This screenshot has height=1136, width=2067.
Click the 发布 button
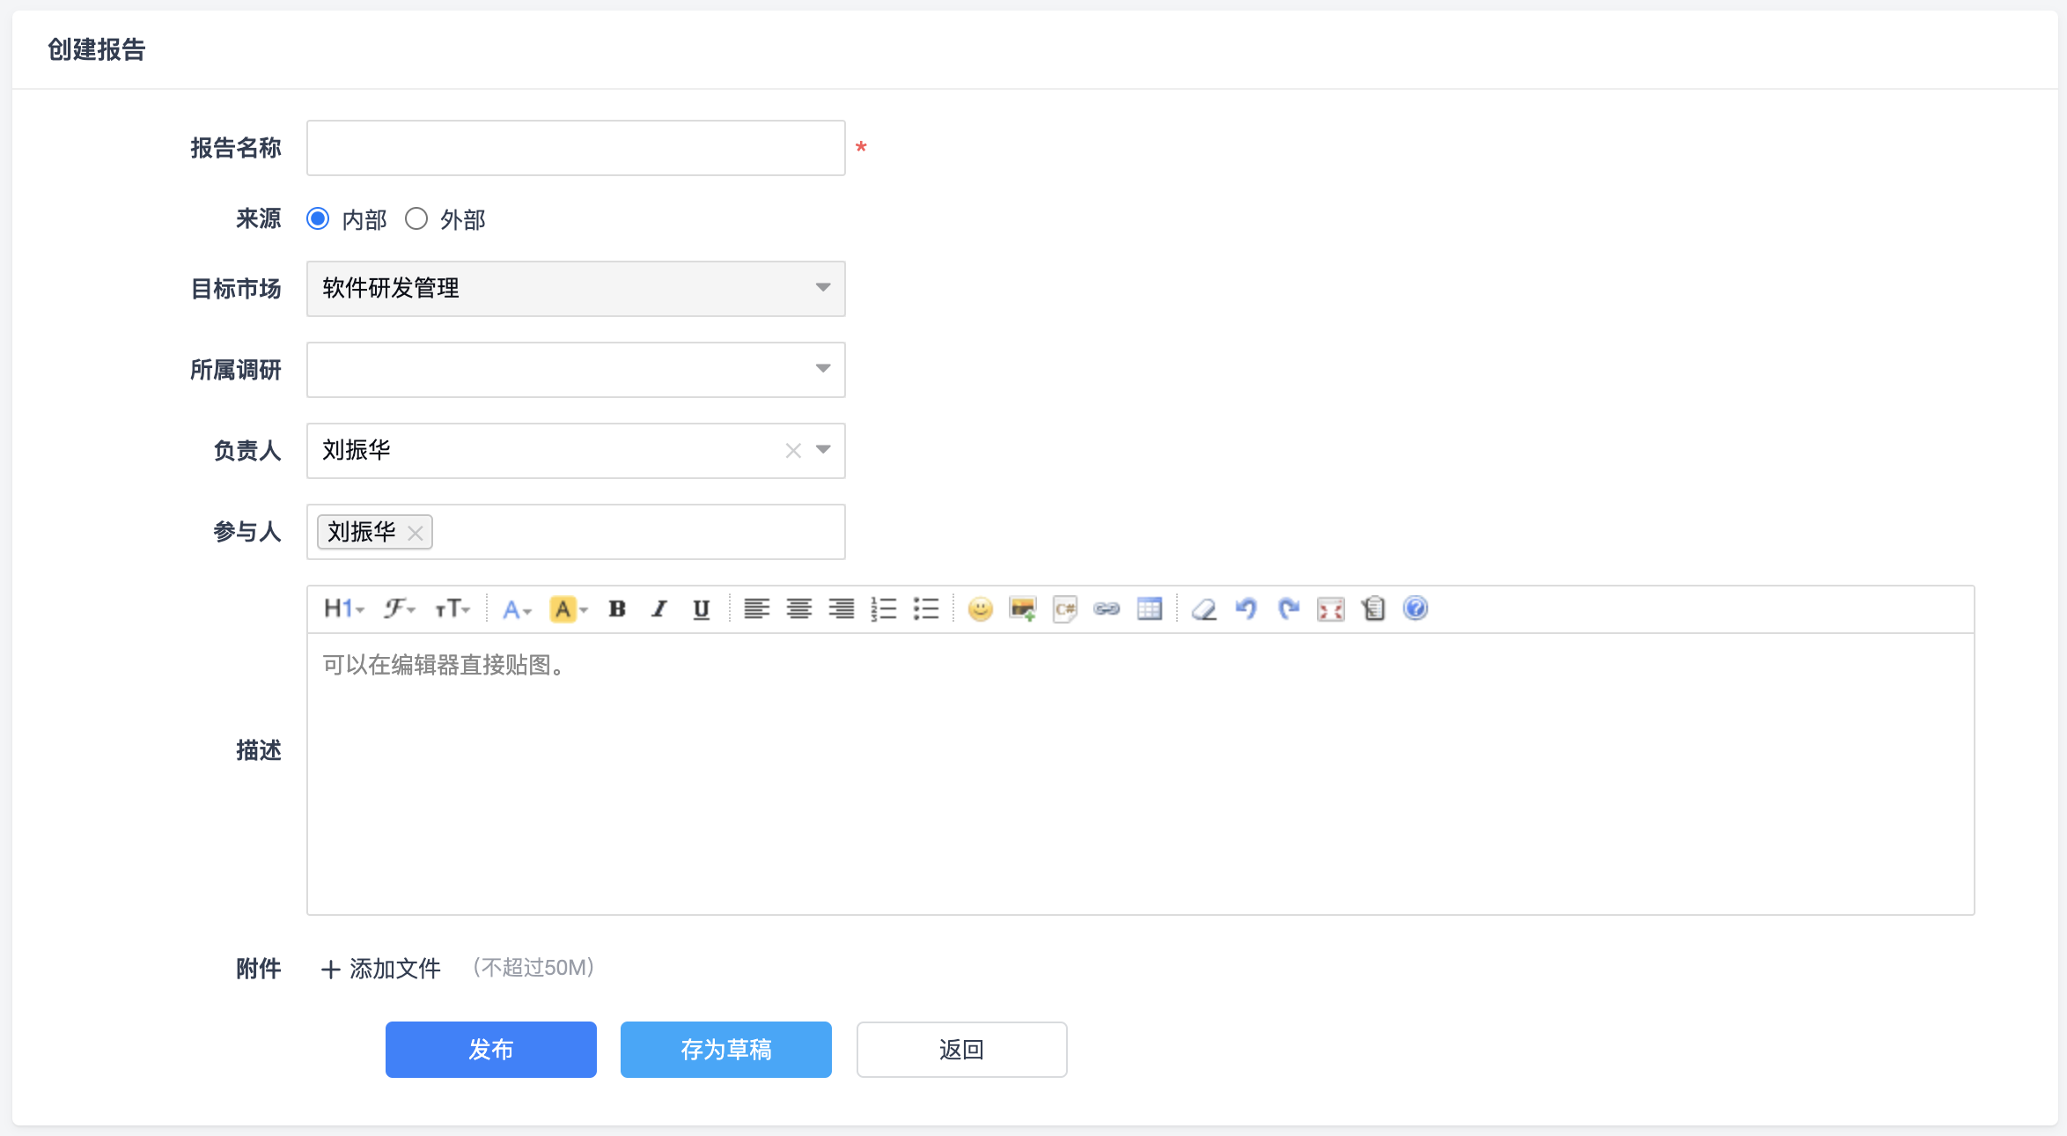[490, 1049]
